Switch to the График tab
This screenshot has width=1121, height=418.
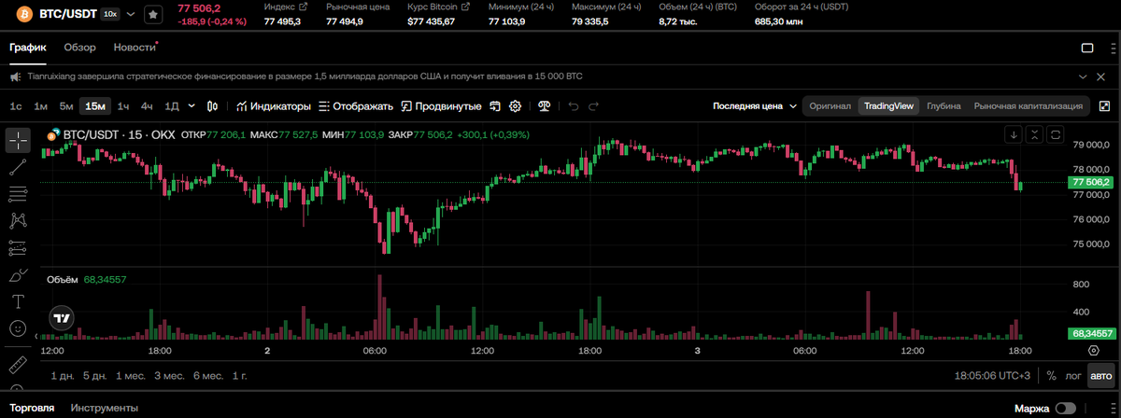point(28,48)
